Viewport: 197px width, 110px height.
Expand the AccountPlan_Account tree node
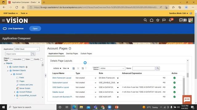tap(15, 96)
